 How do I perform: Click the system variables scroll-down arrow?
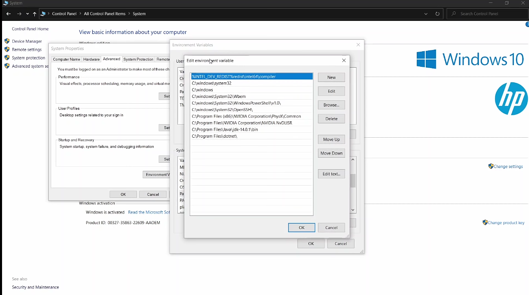[353, 210]
